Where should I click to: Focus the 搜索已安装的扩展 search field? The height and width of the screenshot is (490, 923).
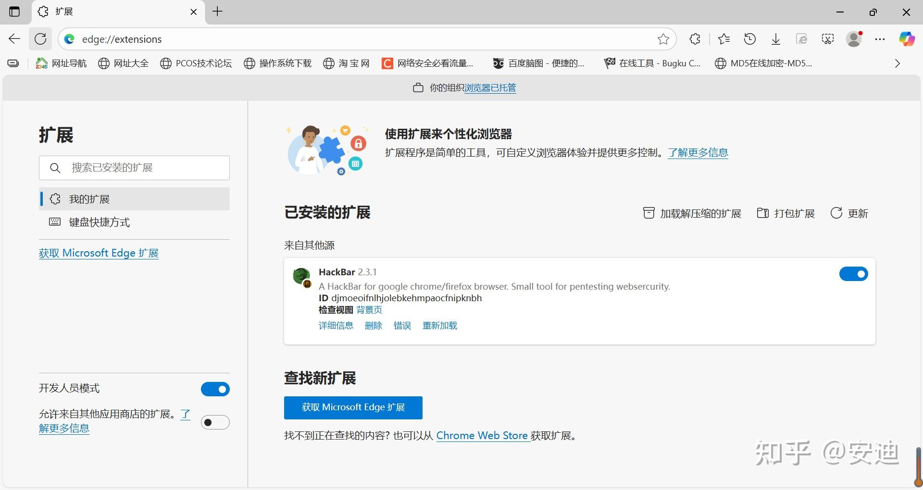134,168
